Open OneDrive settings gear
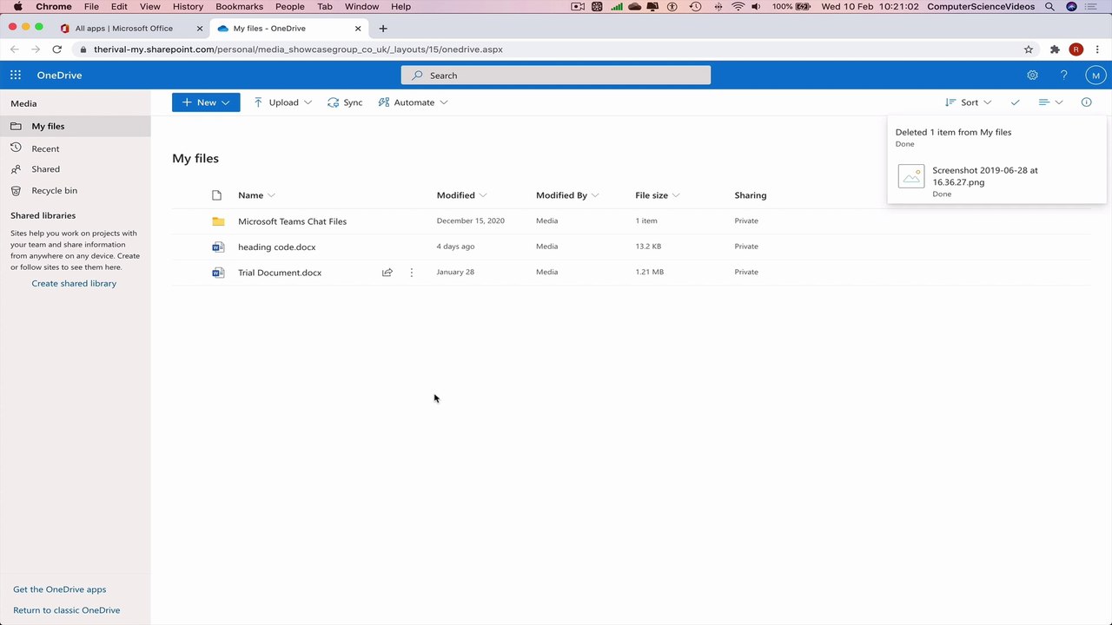 coord(1032,76)
